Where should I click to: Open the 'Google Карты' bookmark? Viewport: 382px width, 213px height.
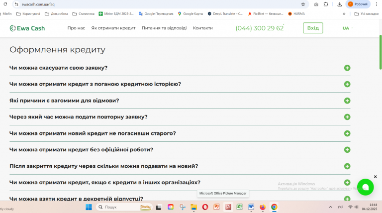(x=191, y=14)
